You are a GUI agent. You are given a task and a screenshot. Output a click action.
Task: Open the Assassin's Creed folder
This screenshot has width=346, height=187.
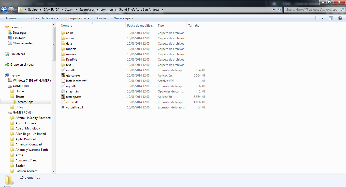point(26,160)
